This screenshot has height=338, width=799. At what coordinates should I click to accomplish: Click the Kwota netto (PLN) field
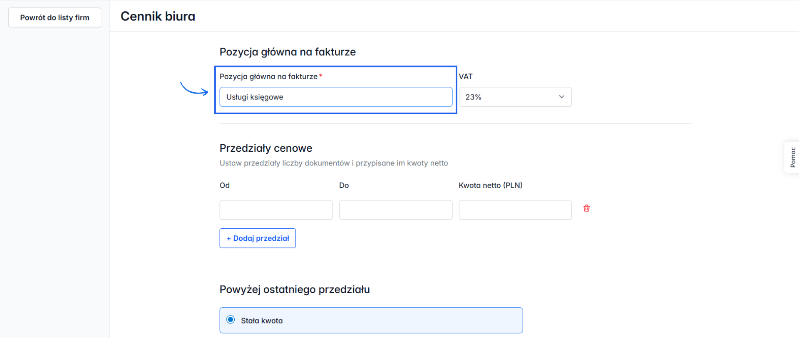[x=515, y=210]
